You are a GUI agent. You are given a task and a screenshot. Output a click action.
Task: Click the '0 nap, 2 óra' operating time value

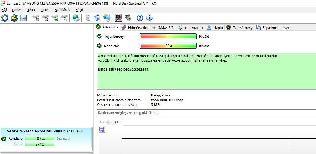pos(161,95)
